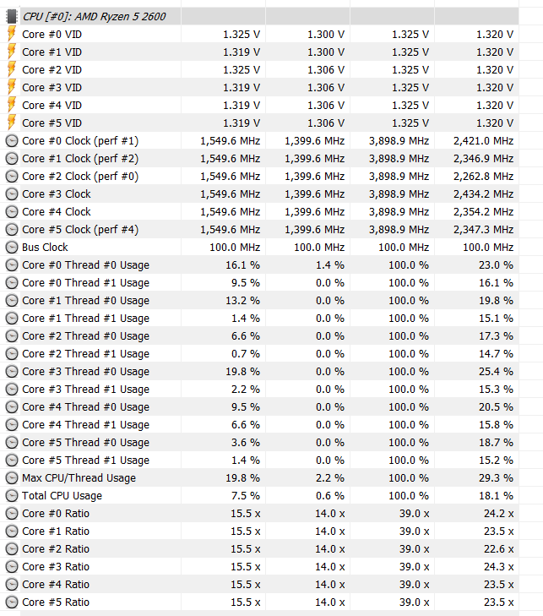
Task: Select the Core #5 Clock (perf #4) label
Action: (x=80, y=230)
